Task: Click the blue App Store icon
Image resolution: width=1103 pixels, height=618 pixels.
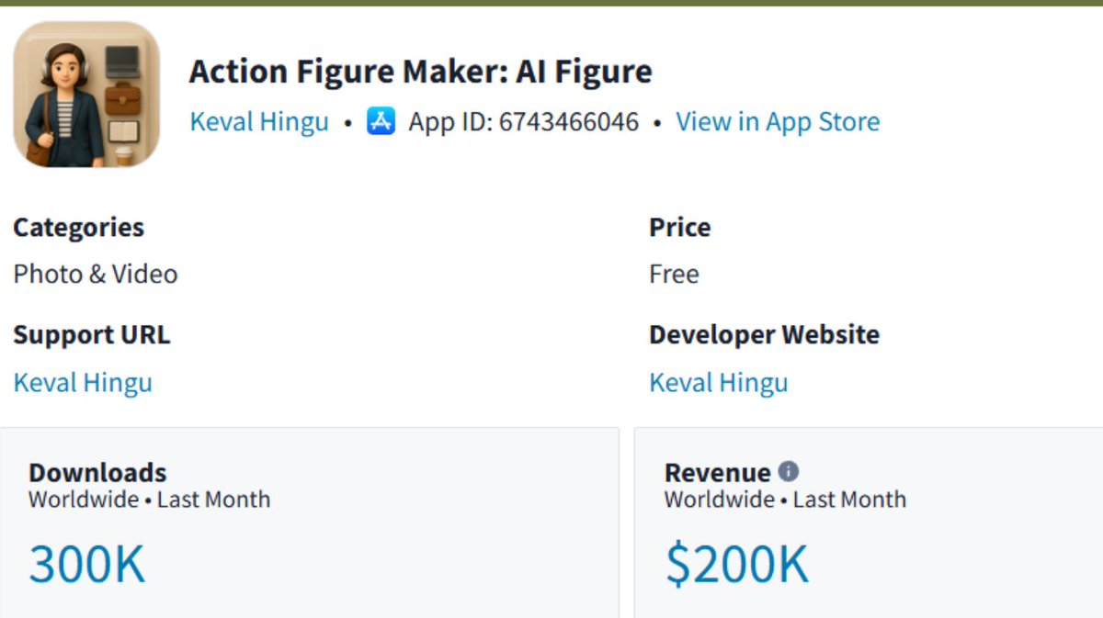Action: click(381, 121)
